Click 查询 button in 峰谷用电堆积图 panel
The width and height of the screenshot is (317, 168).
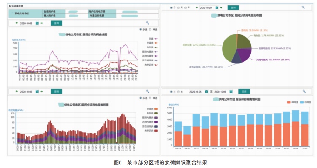pos(244,92)
